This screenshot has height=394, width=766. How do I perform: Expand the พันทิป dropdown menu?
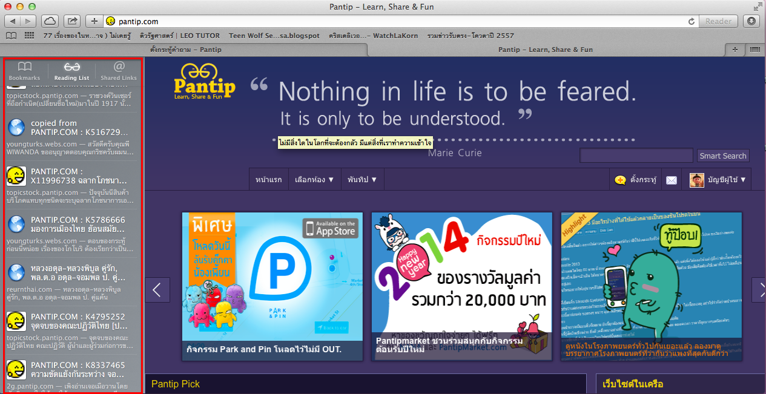363,180
